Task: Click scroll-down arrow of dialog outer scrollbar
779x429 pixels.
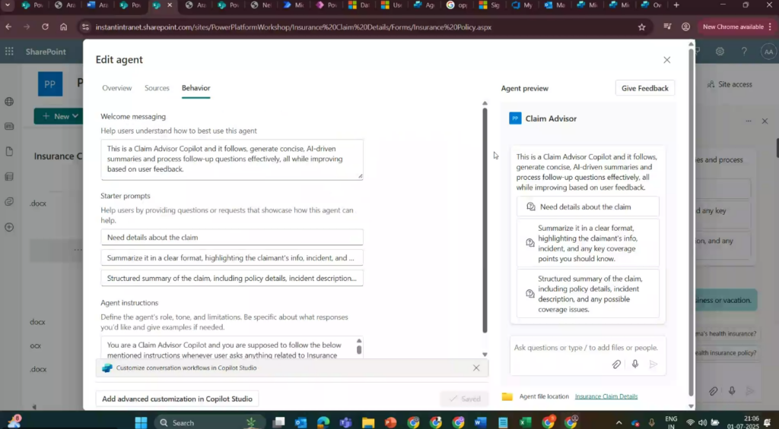Action: [691, 406]
